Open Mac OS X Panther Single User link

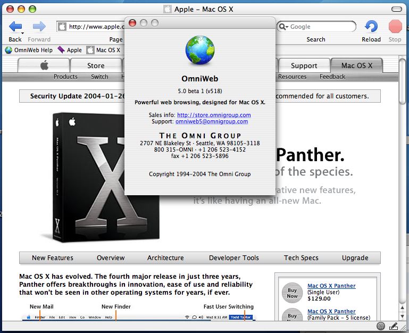pyautogui.click(x=331, y=286)
